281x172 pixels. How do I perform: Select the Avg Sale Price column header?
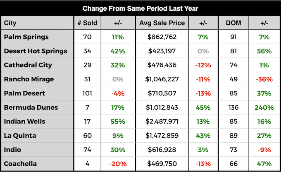162,23
